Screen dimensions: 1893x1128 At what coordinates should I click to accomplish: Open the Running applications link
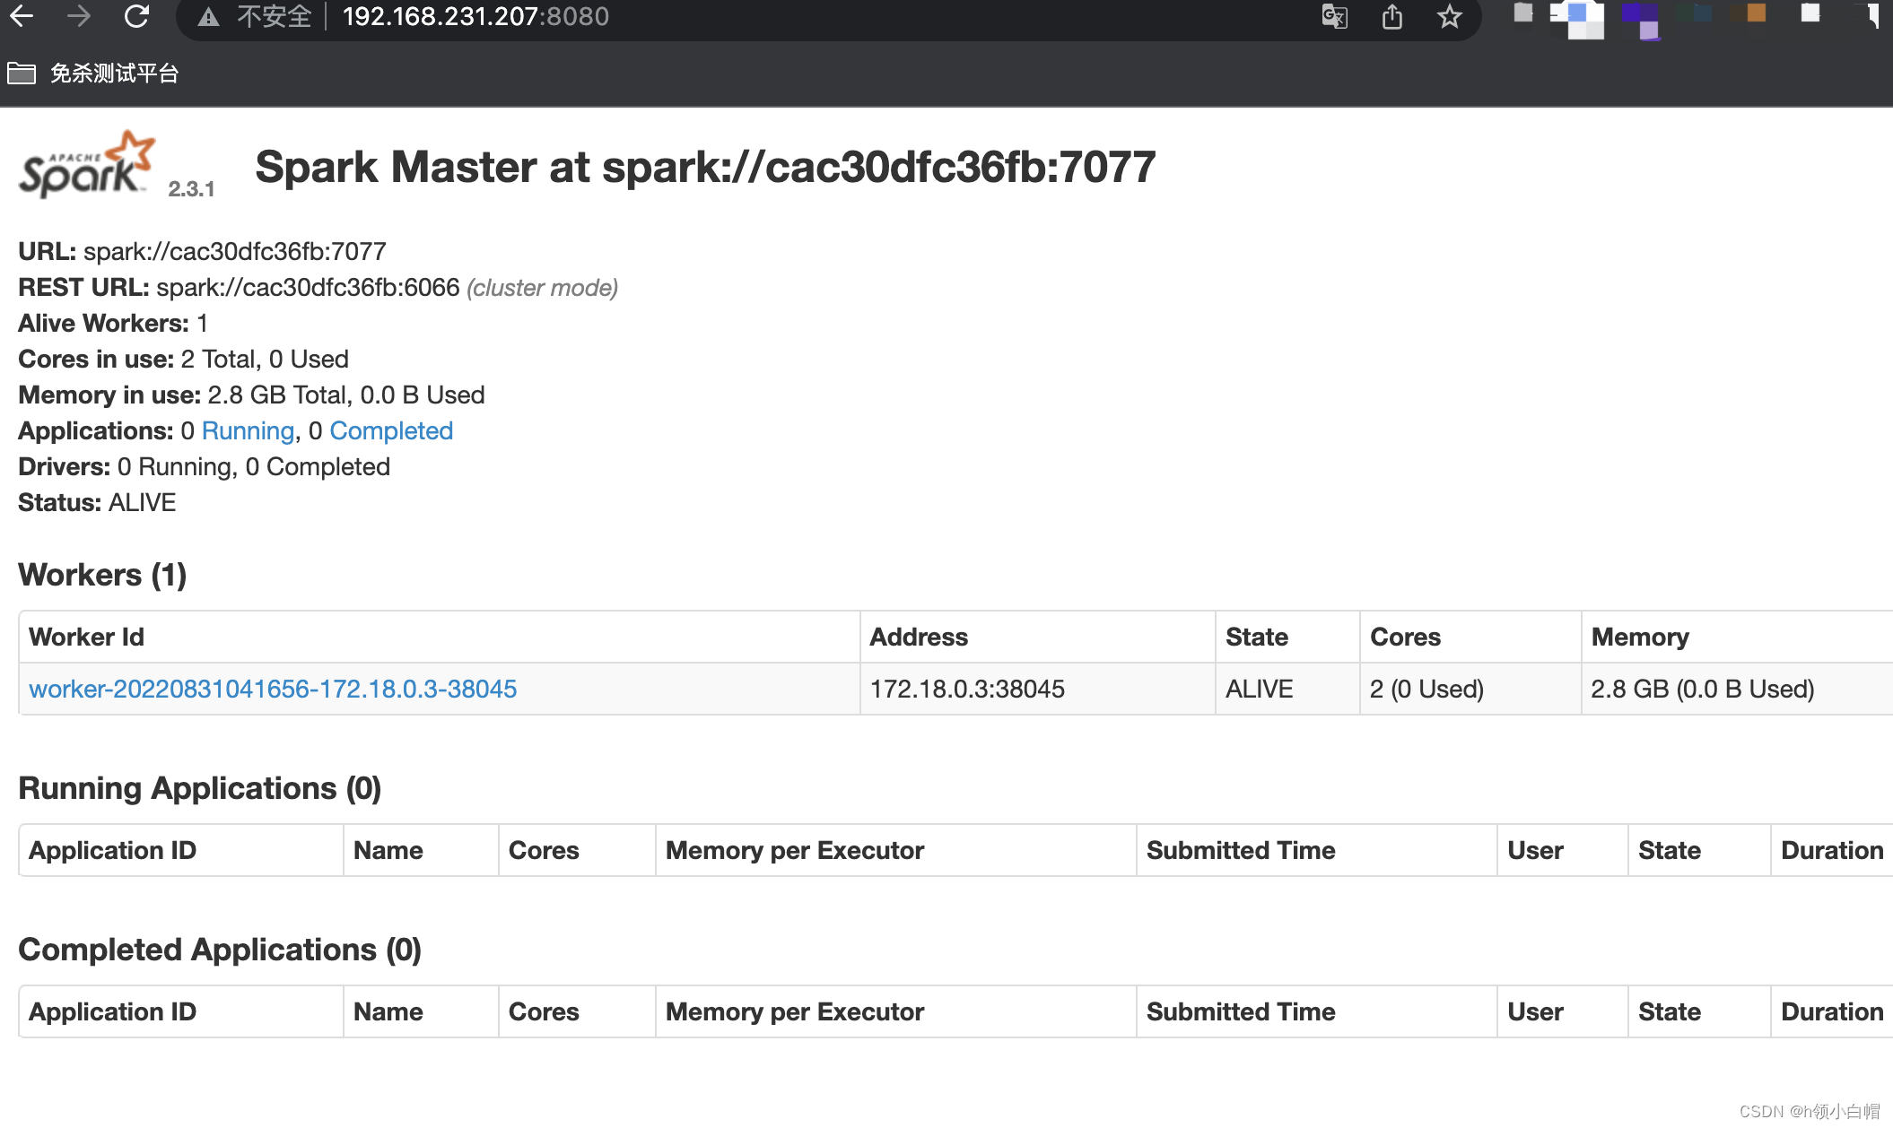[x=248, y=431]
